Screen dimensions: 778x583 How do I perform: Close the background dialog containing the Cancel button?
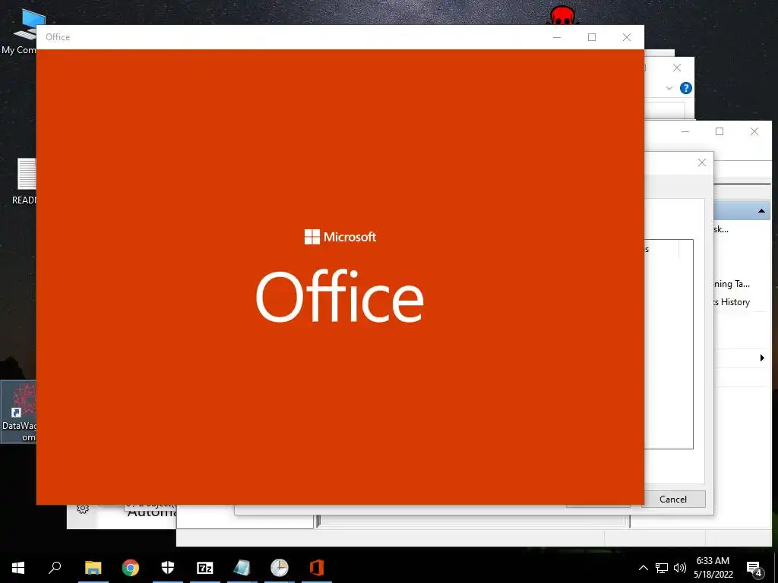[701, 162]
